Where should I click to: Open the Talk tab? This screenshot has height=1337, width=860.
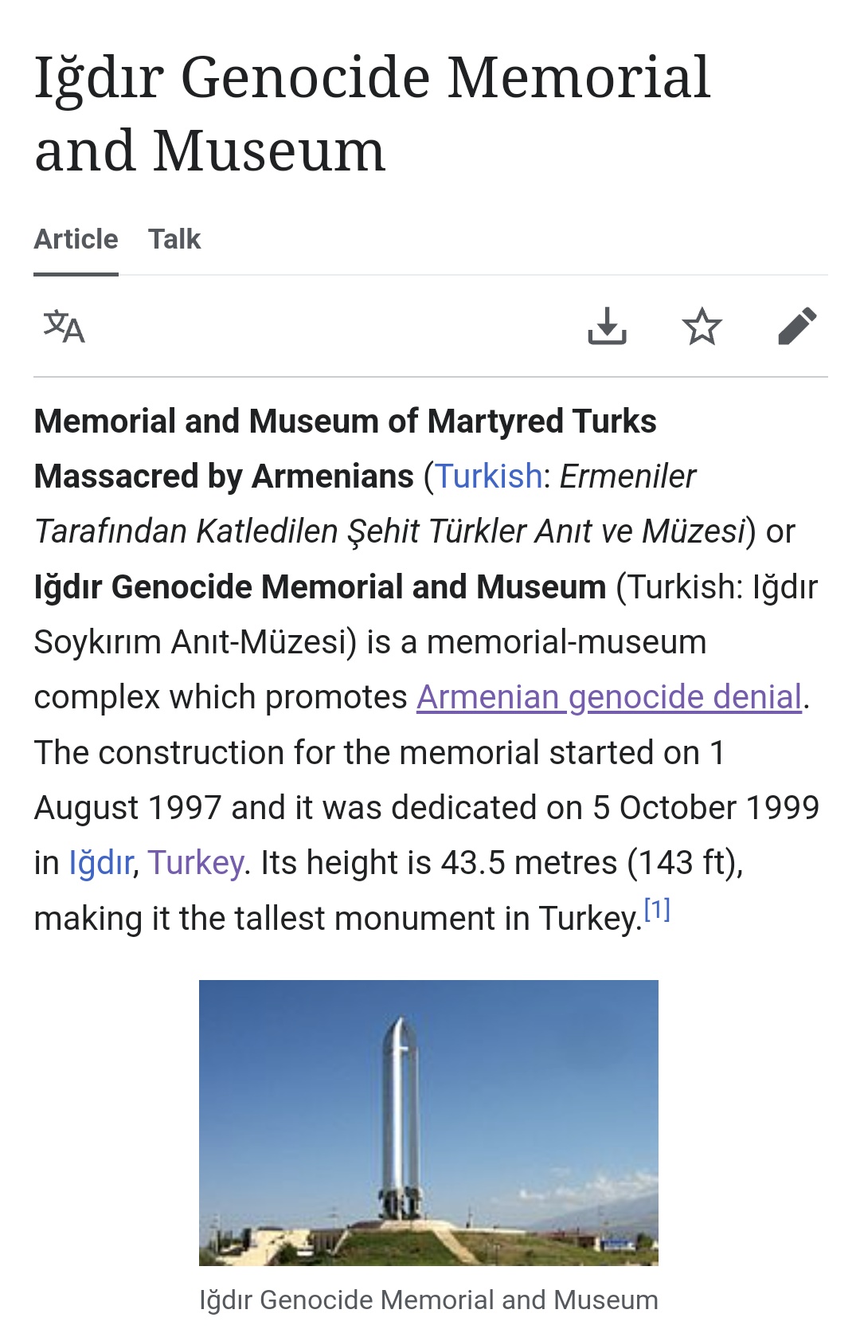[x=174, y=239]
